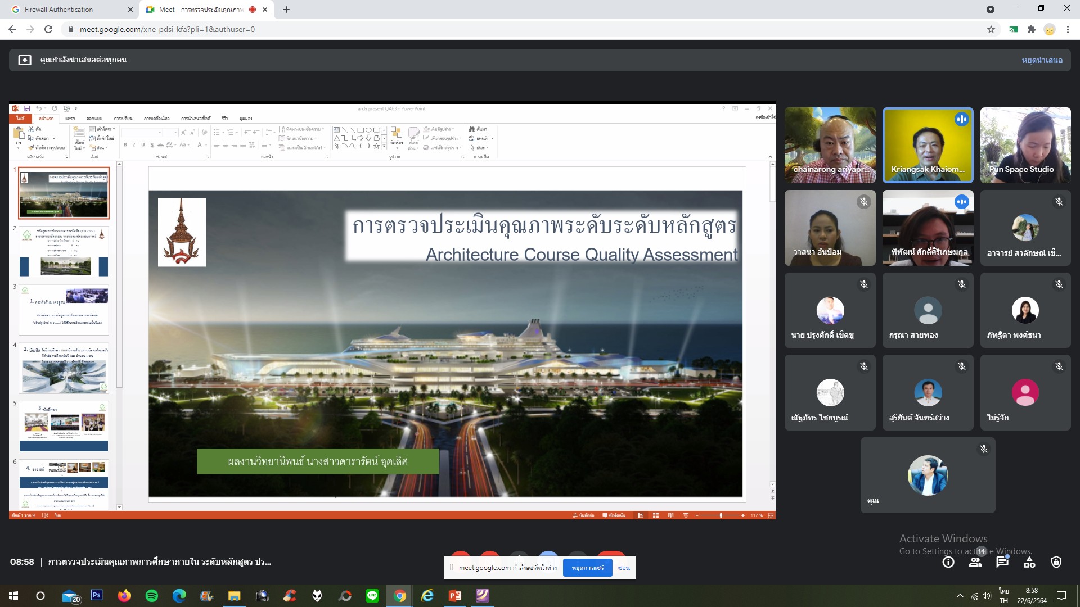The width and height of the screenshot is (1080, 607).
Task: Collapse the PowerPoint ribbon with the chevron
Action: [770, 157]
